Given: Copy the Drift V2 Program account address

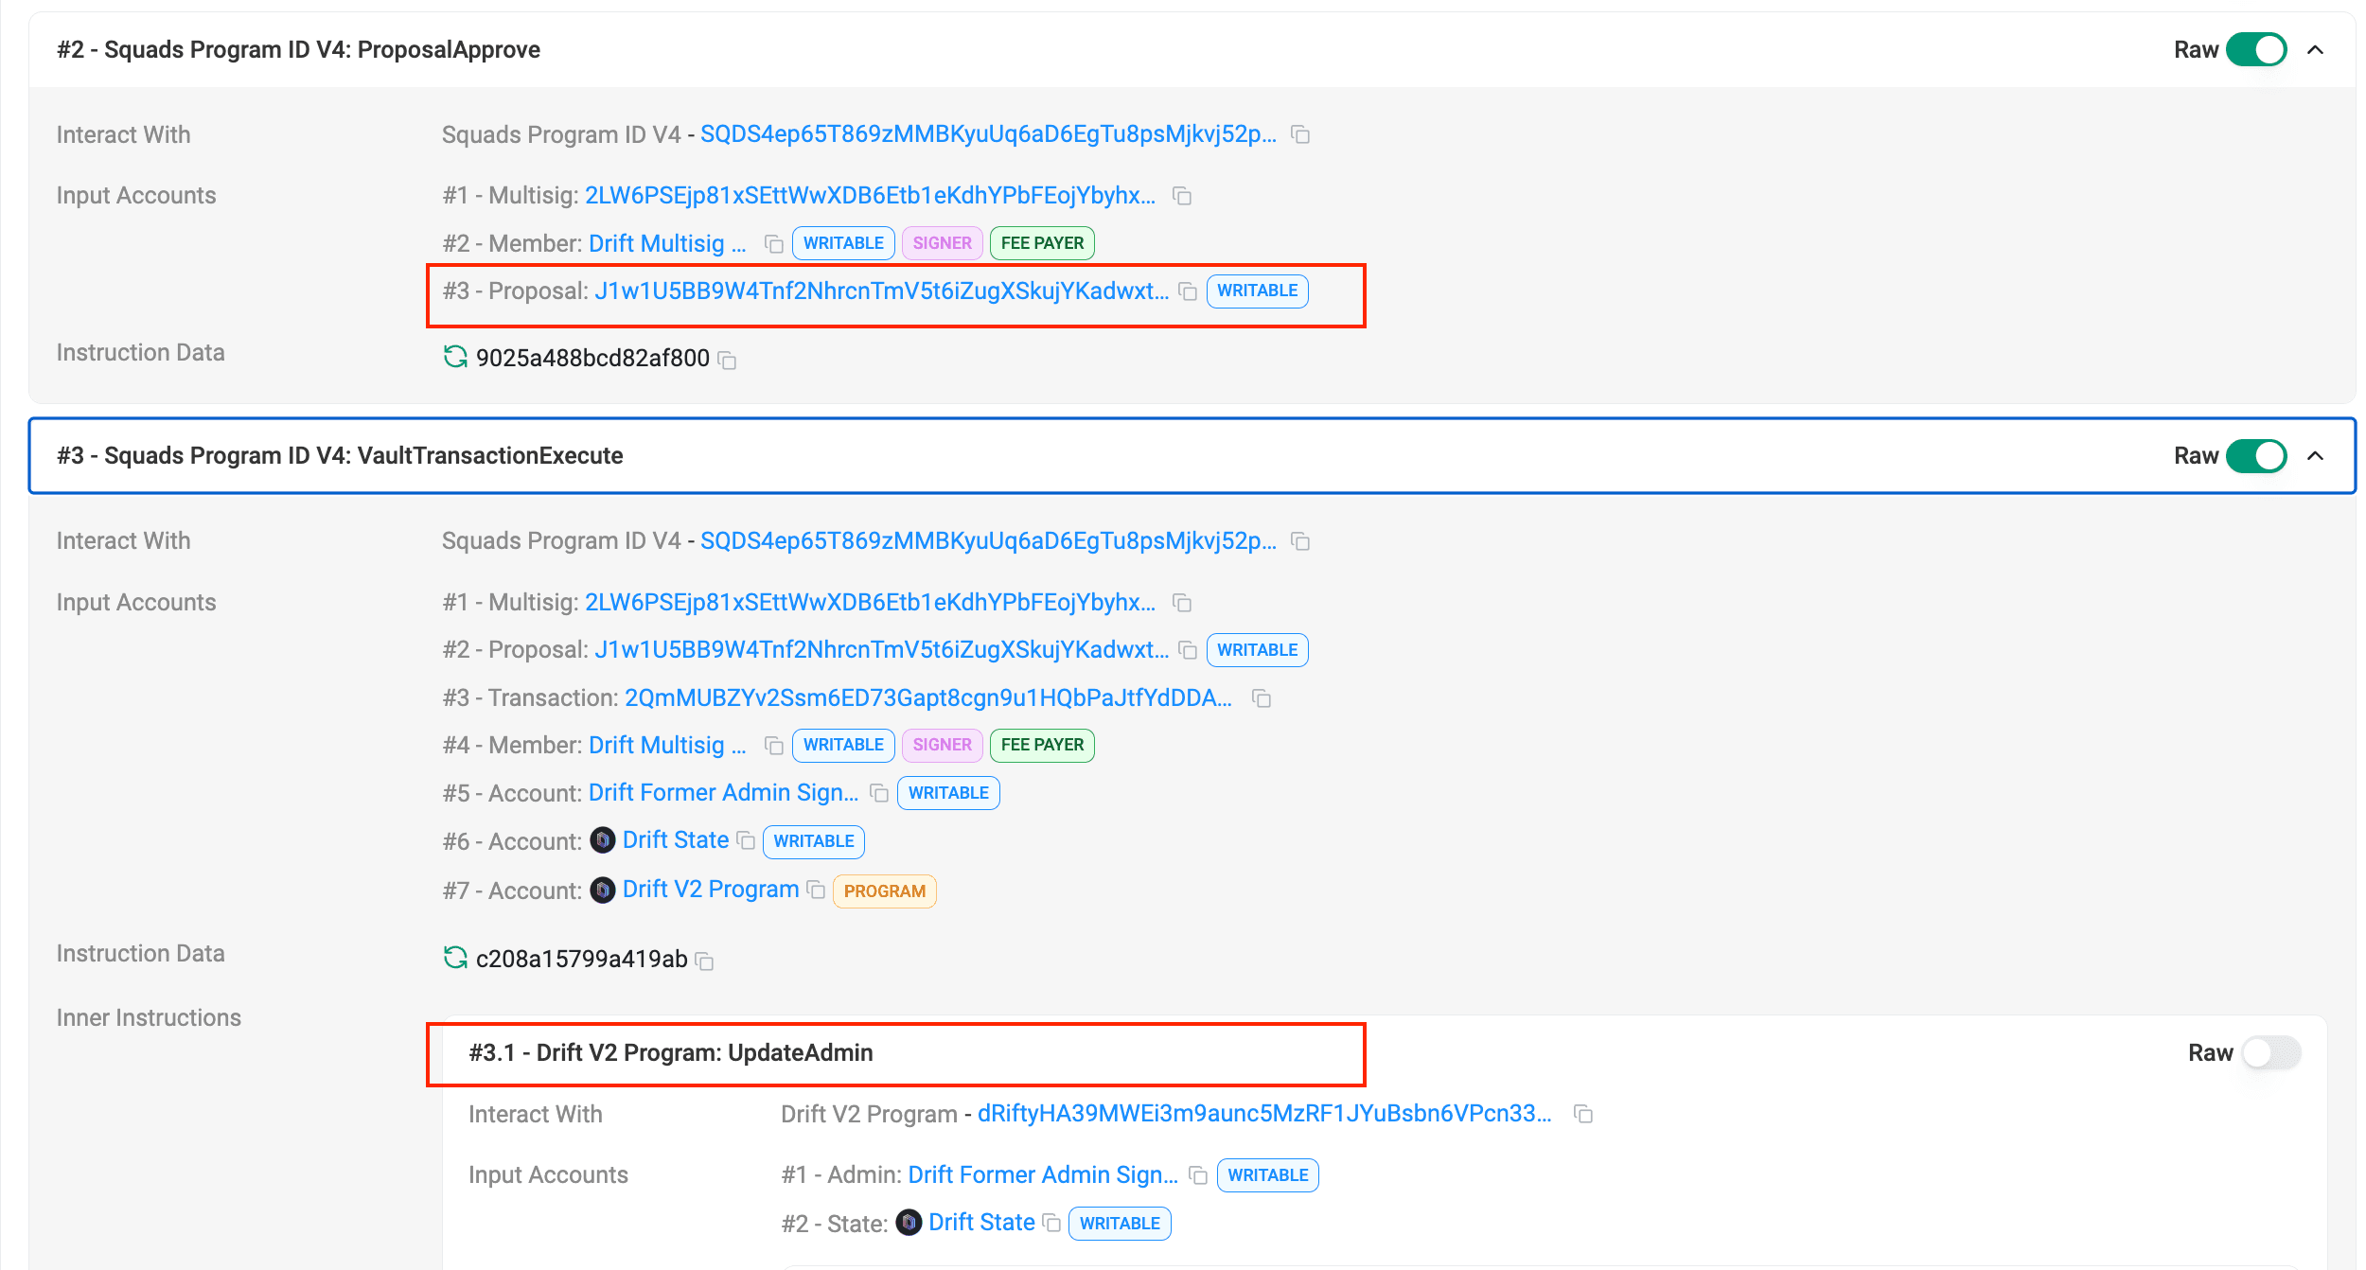Looking at the screenshot, I should (x=816, y=890).
